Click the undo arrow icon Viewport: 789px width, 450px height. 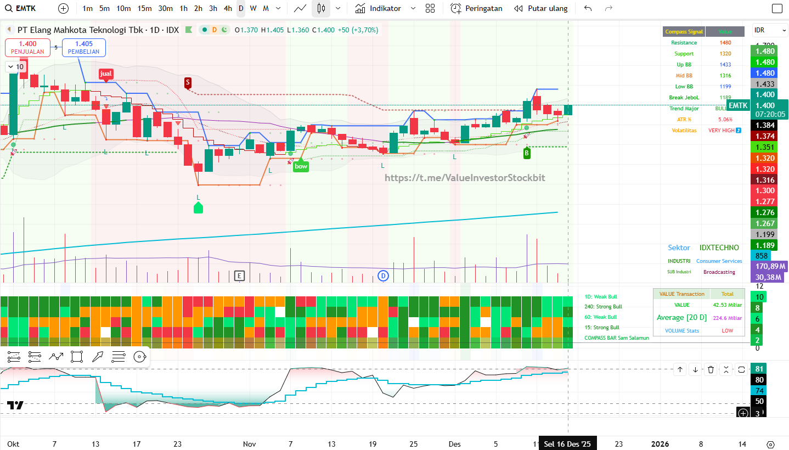(588, 8)
